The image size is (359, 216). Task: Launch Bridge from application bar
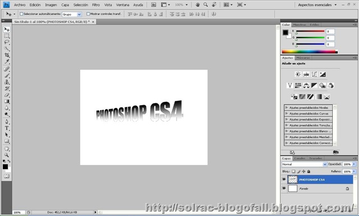(x=154, y=4)
